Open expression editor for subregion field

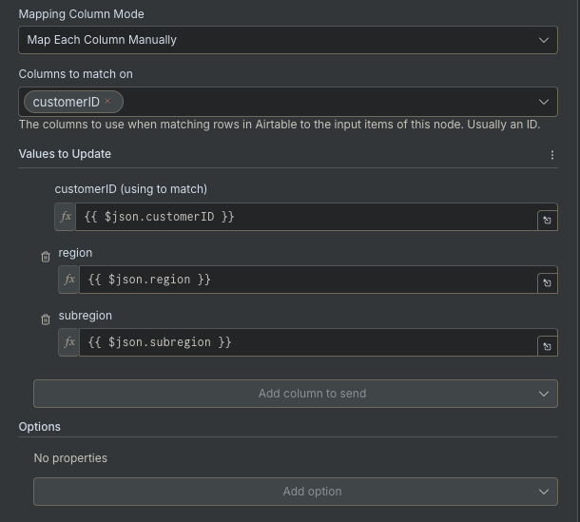pyautogui.click(x=547, y=346)
